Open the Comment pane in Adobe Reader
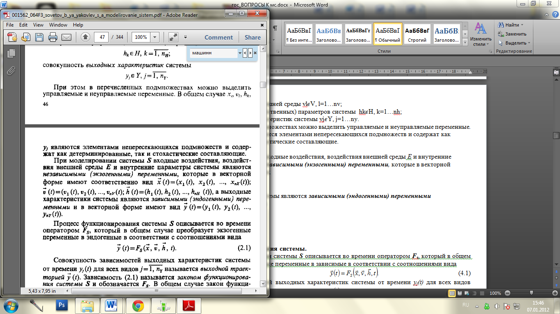 click(x=219, y=37)
